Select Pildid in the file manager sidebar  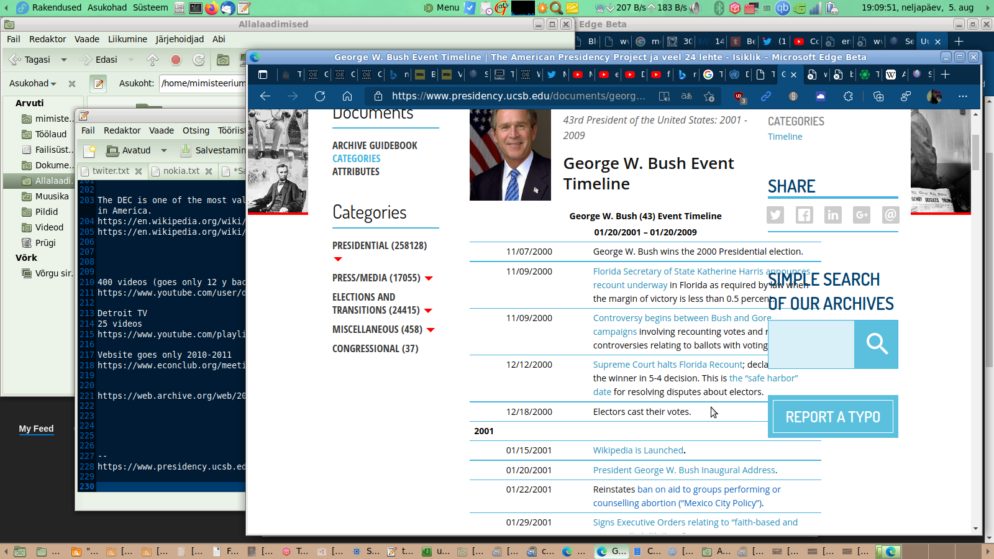[47, 212]
